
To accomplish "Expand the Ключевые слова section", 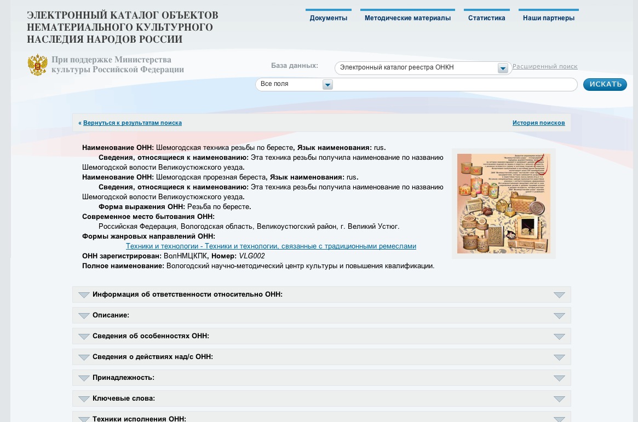I will pos(321,398).
